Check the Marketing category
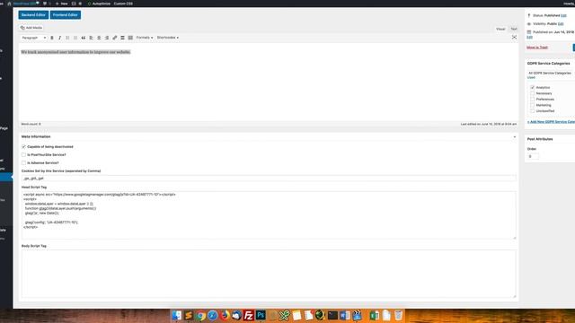The height and width of the screenshot is (323, 575). pos(533,105)
